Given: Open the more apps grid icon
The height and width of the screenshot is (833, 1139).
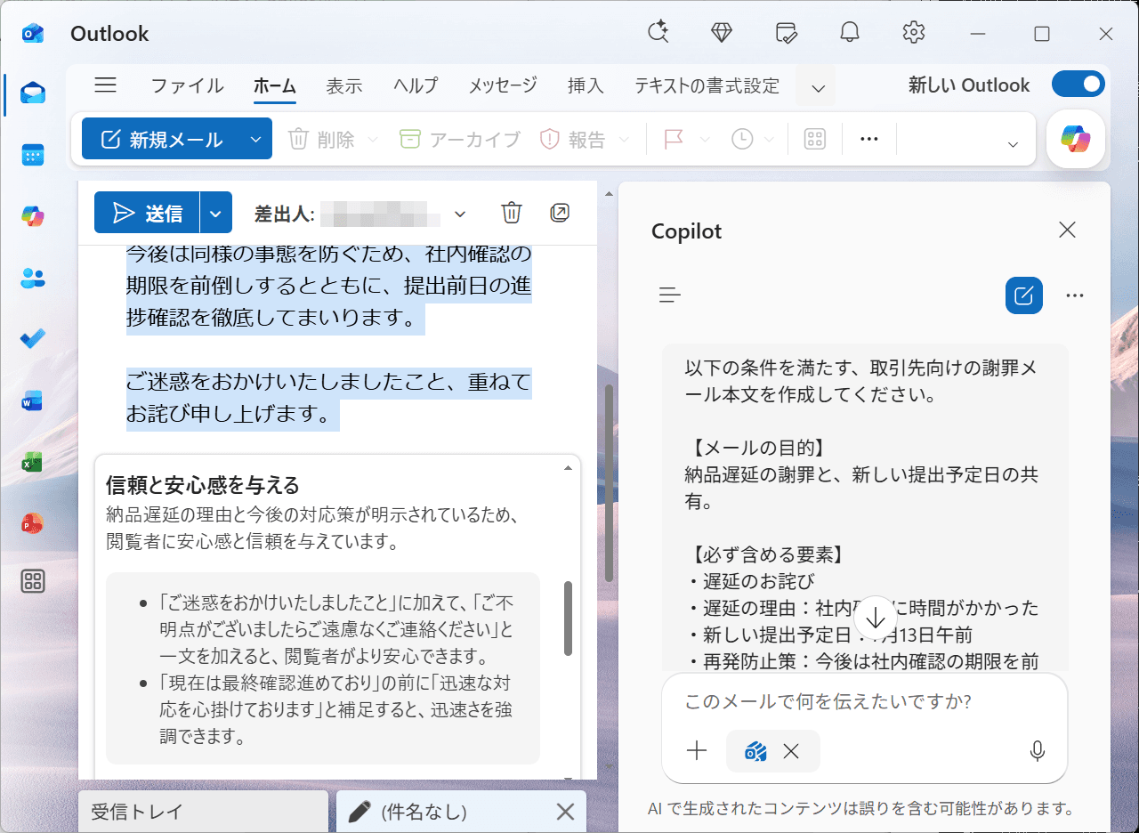Looking at the screenshot, I should pos(33,582).
